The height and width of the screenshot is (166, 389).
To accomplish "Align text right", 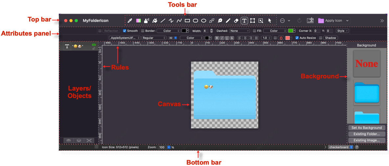I will (x=251, y=38).
